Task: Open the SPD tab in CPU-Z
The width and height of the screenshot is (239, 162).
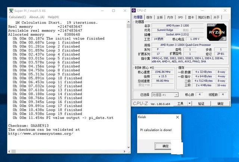Action: click(x=180, y=17)
